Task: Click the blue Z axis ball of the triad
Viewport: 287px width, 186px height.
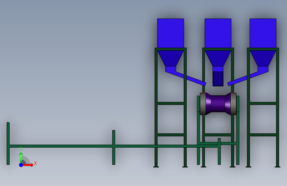Action: click(x=21, y=165)
